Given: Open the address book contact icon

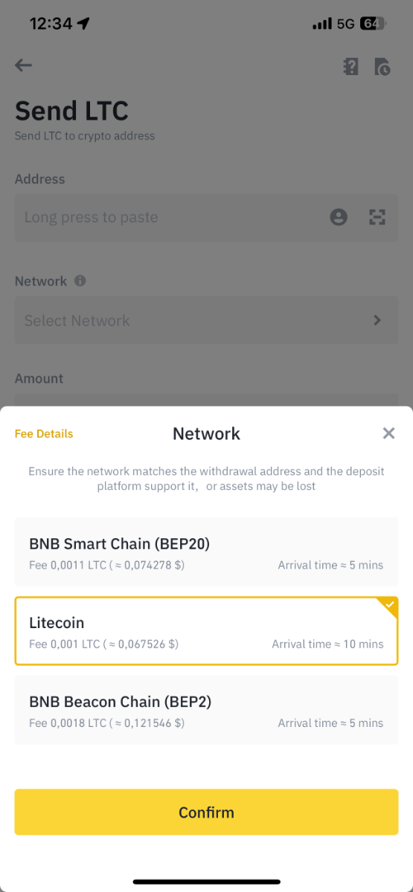Looking at the screenshot, I should coord(339,217).
